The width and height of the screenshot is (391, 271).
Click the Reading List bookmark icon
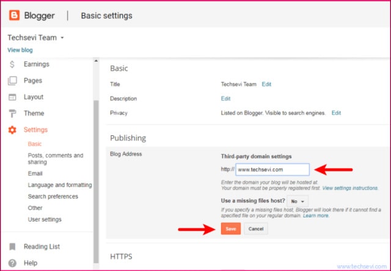(x=12, y=247)
